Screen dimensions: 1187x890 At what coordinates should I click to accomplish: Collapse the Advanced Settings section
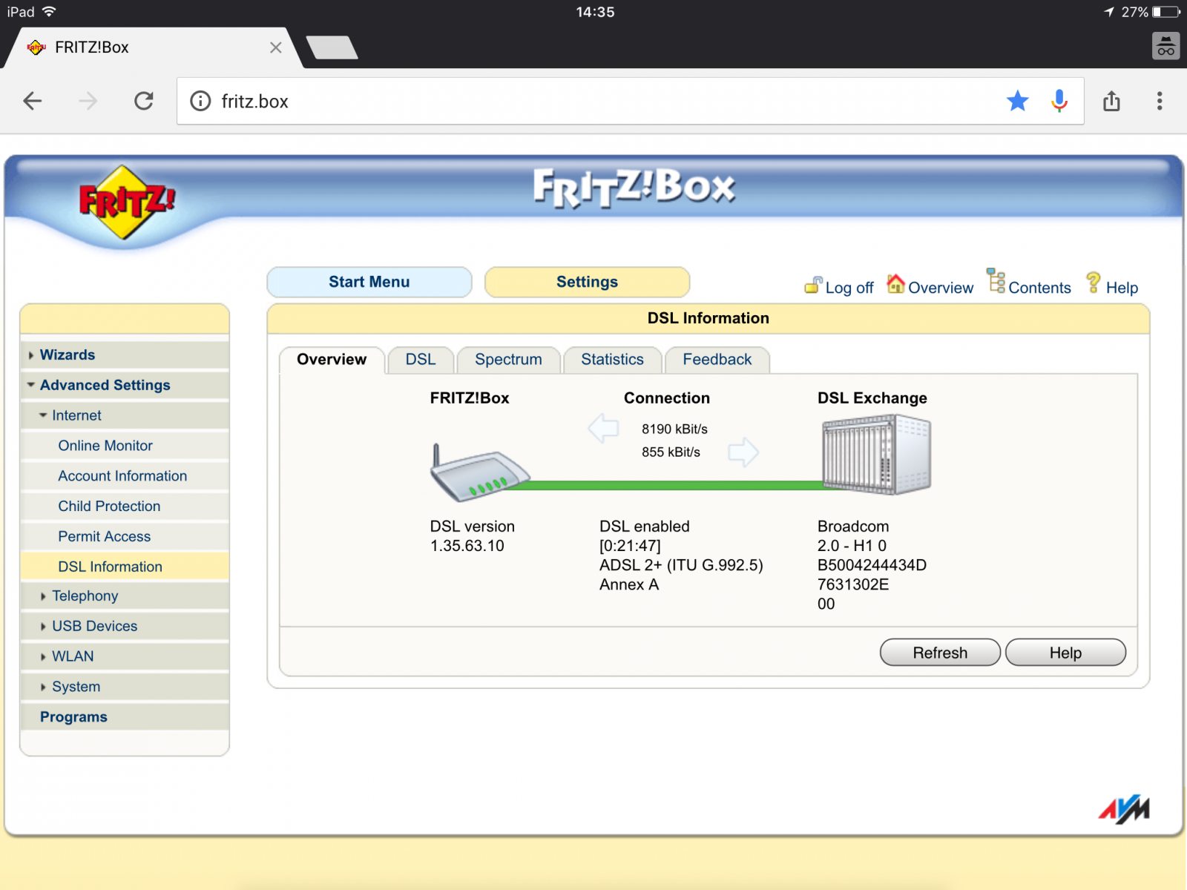(x=105, y=385)
